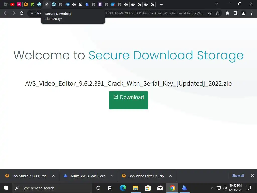Open the tab search dropdown arrow
Image resolution: width=257 pixels, height=193 pixels.
click(x=217, y=4)
